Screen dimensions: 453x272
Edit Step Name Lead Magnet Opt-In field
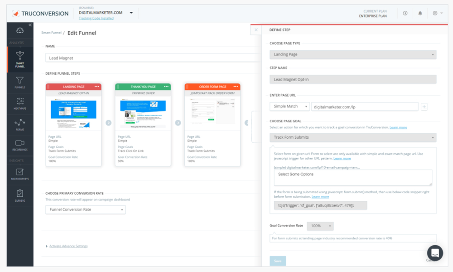tap(353, 79)
